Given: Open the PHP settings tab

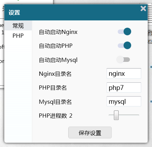Looking at the screenshot, I should point(18,36).
